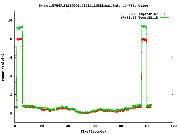Click the x-axis tick label 80
The height and width of the screenshot is (134, 179).
pos(121,126)
